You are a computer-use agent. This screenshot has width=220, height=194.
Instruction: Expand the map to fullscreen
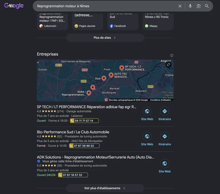(x=168, y=65)
